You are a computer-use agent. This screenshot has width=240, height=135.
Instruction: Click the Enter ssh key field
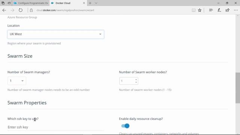click(x=56, y=127)
